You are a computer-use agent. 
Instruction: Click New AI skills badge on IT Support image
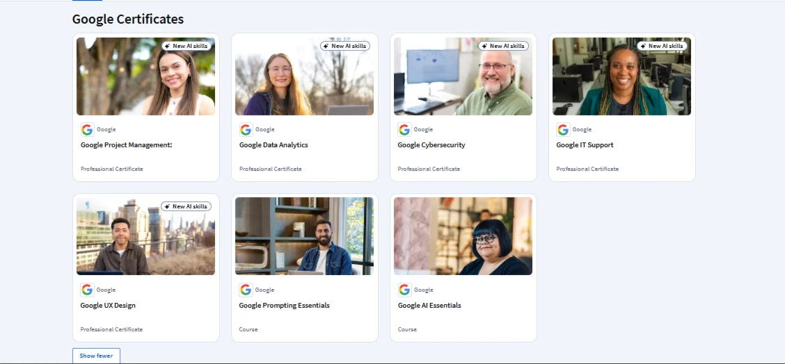[x=662, y=46]
